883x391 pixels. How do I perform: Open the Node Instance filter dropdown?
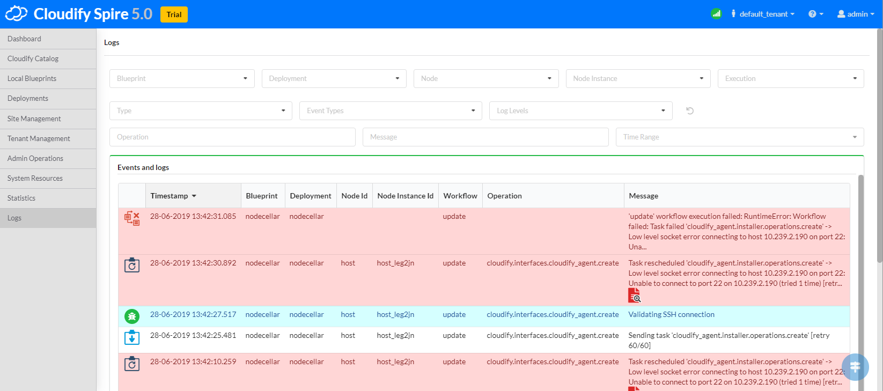click(638, 78)
